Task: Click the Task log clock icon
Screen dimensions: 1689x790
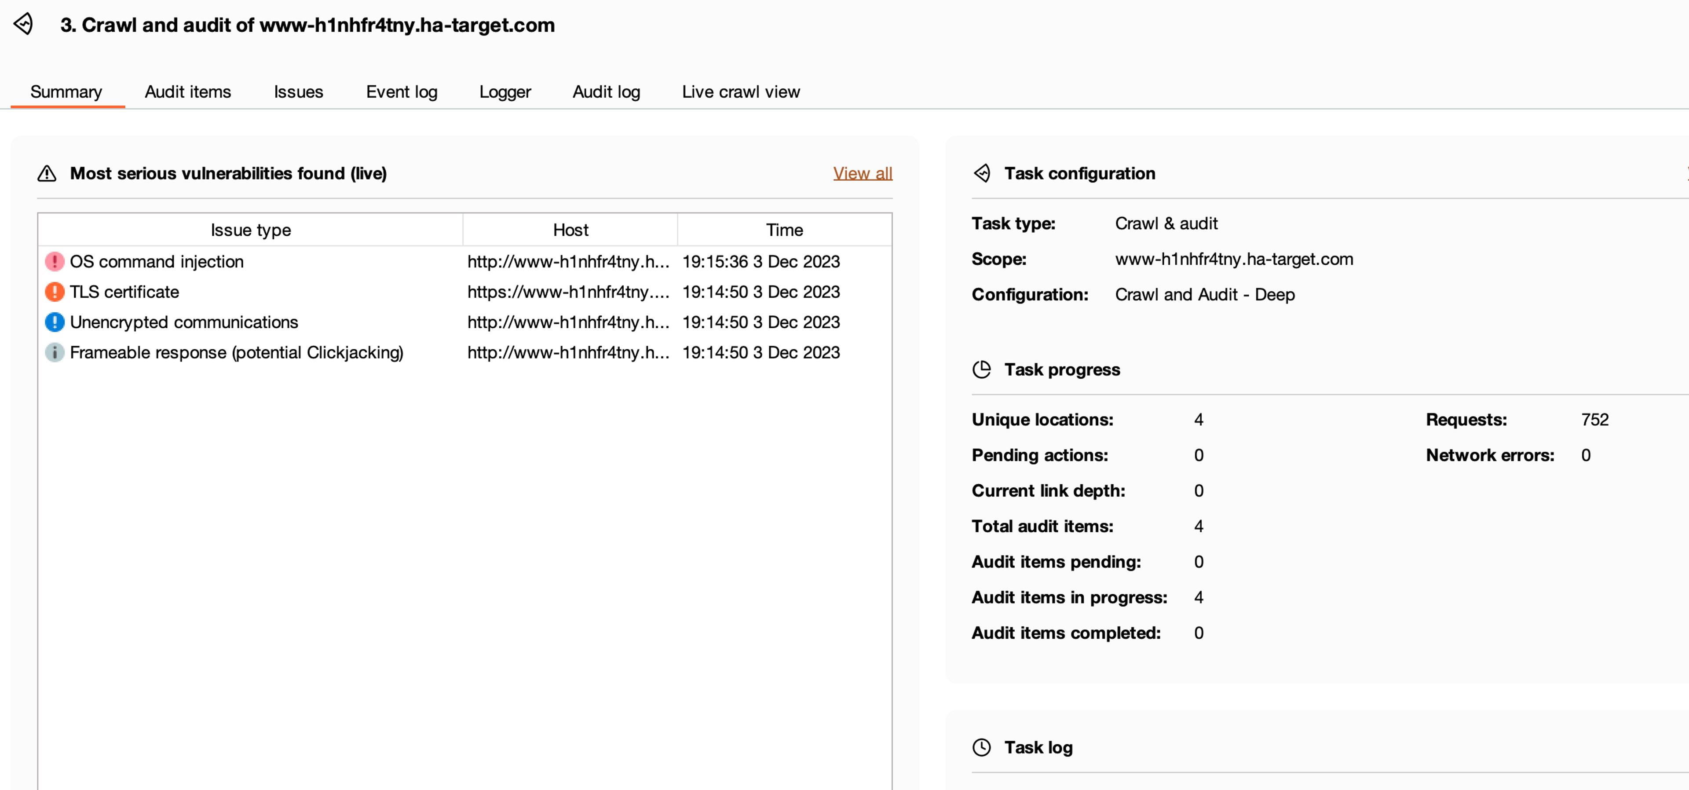Action: (982, 747)
